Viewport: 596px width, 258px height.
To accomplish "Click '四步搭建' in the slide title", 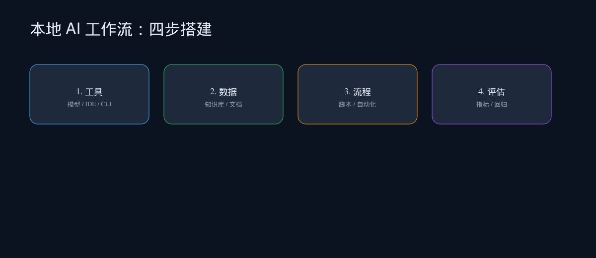I will click(x=180, y=29).
